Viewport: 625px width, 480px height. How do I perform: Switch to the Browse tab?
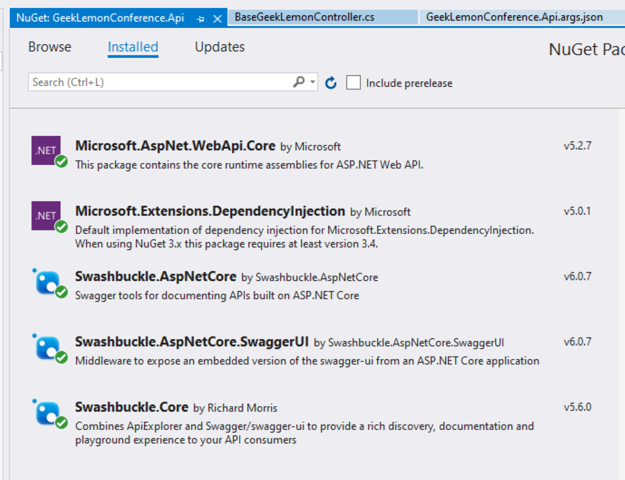click(50, 47)
